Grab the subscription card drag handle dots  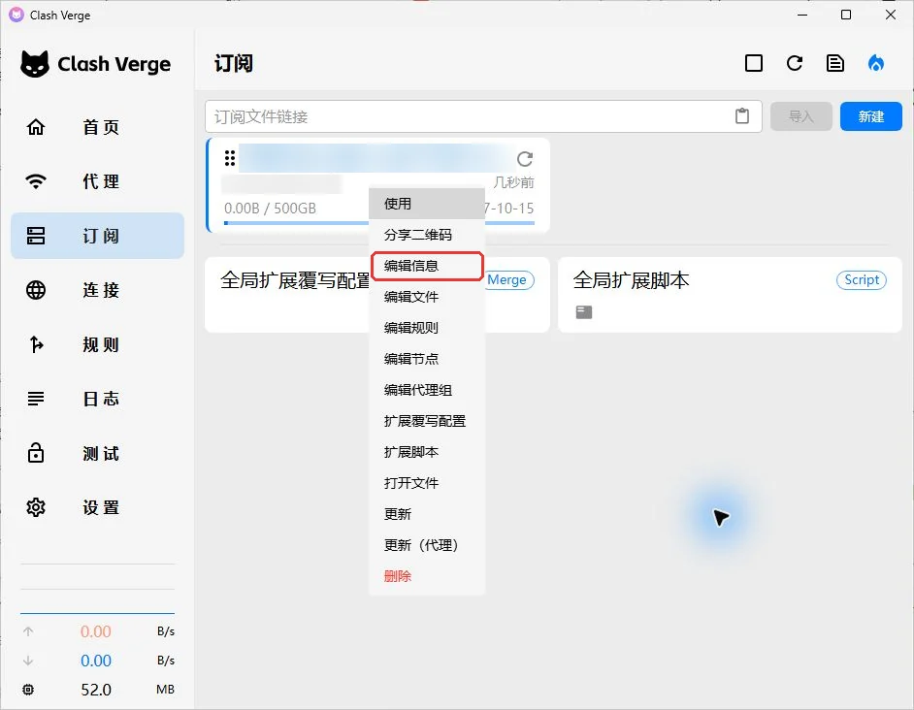pos(230,158)
